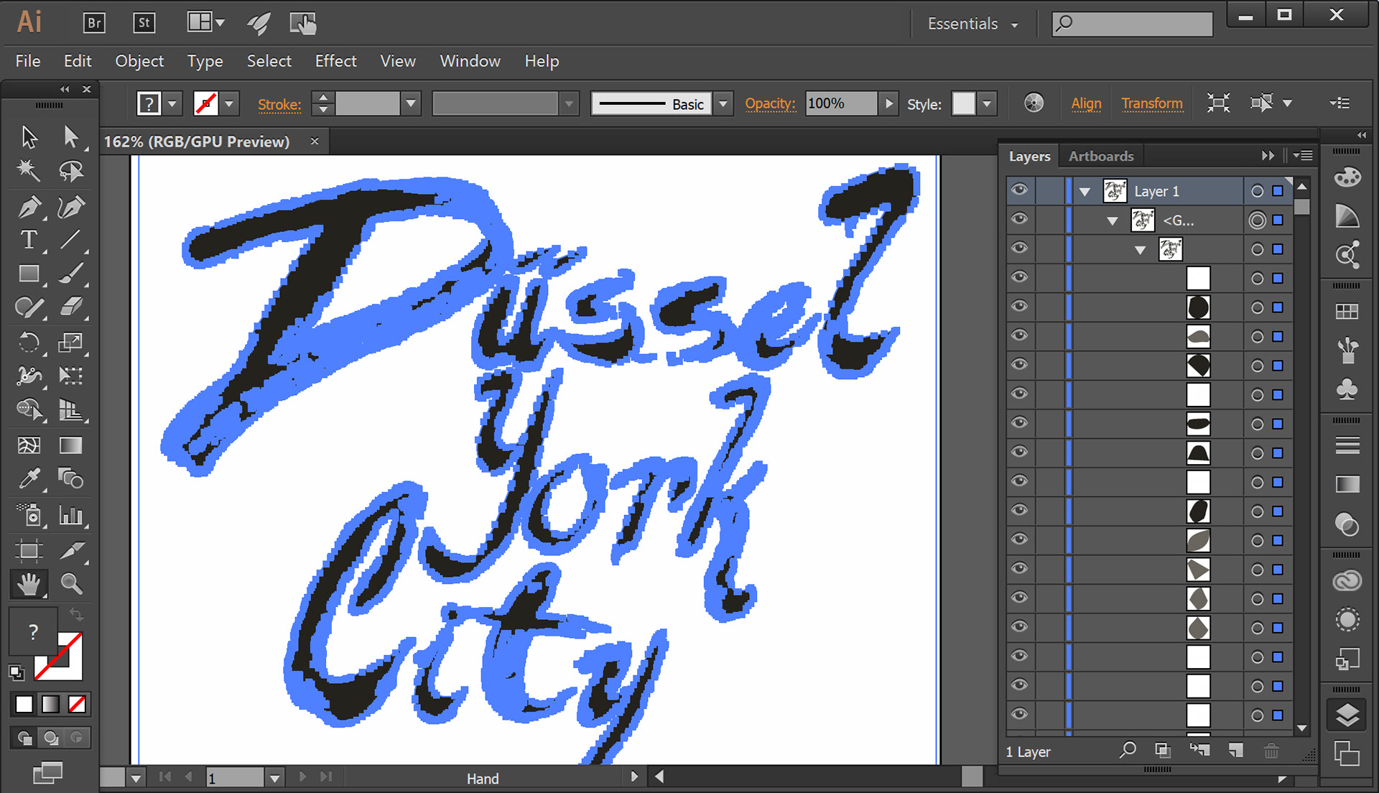Select the Direct Selection tool
Screen dimensions: 1379x793
pos(70,136)
